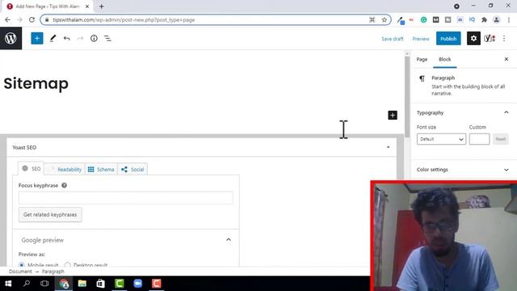Collapse the Yoast SEO metabox
517x291 pixels.
(x=388, y=147)
